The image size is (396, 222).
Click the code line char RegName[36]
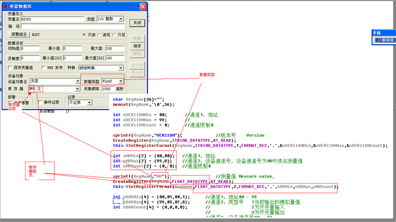139,99
